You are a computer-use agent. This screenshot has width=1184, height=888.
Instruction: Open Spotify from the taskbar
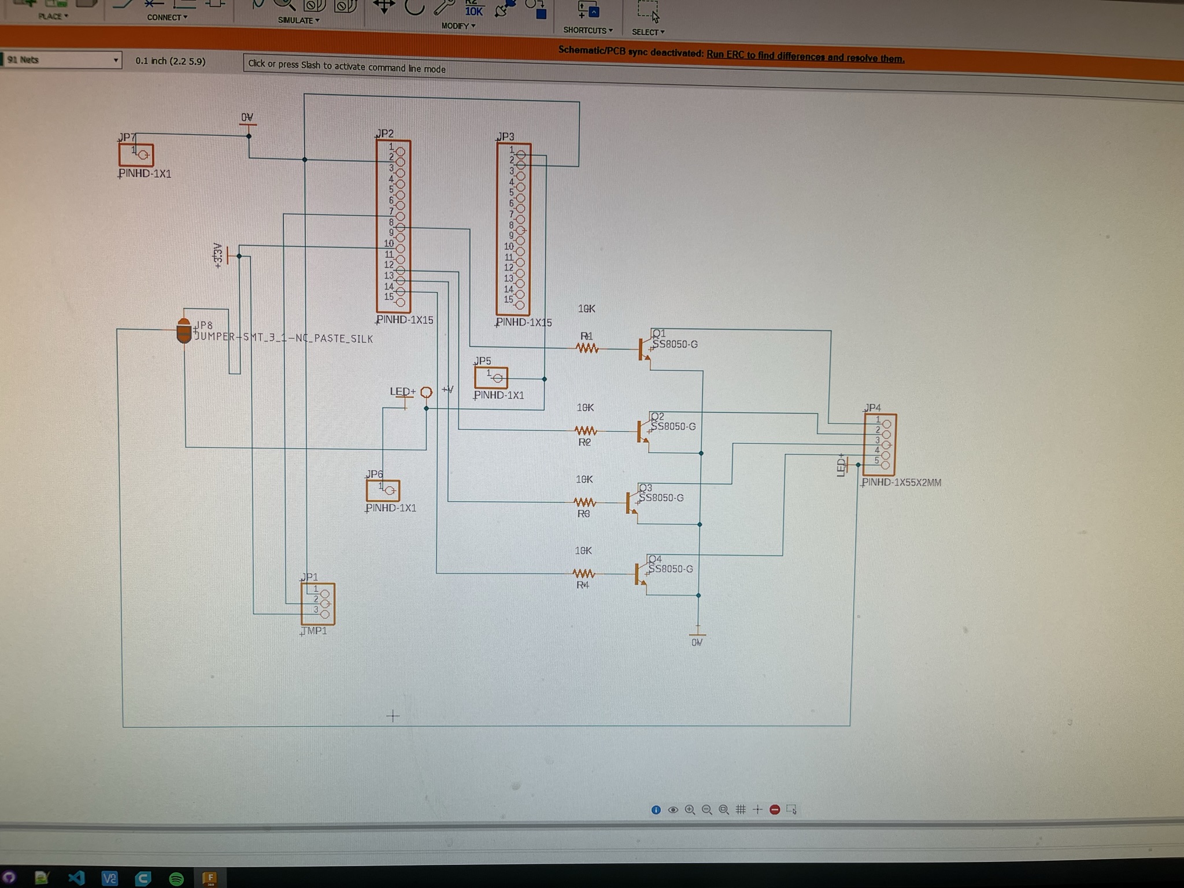pyautogui.click(x=176, y=879)
